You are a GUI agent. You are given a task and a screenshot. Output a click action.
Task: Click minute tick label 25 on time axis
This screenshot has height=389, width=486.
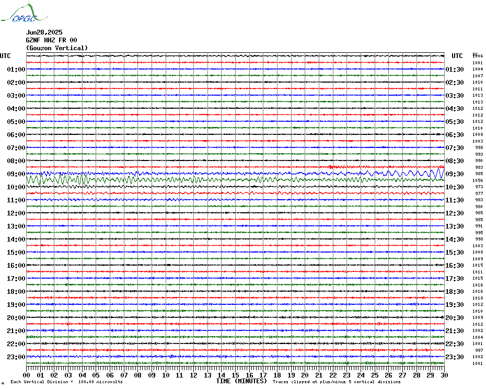tap(375, 375)
